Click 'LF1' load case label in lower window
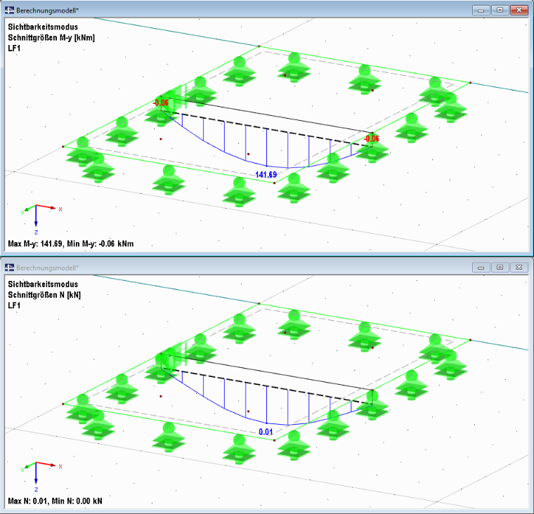The width and height of the screenshot is (534, 514). pyautogui.click(x=14, y=305)
